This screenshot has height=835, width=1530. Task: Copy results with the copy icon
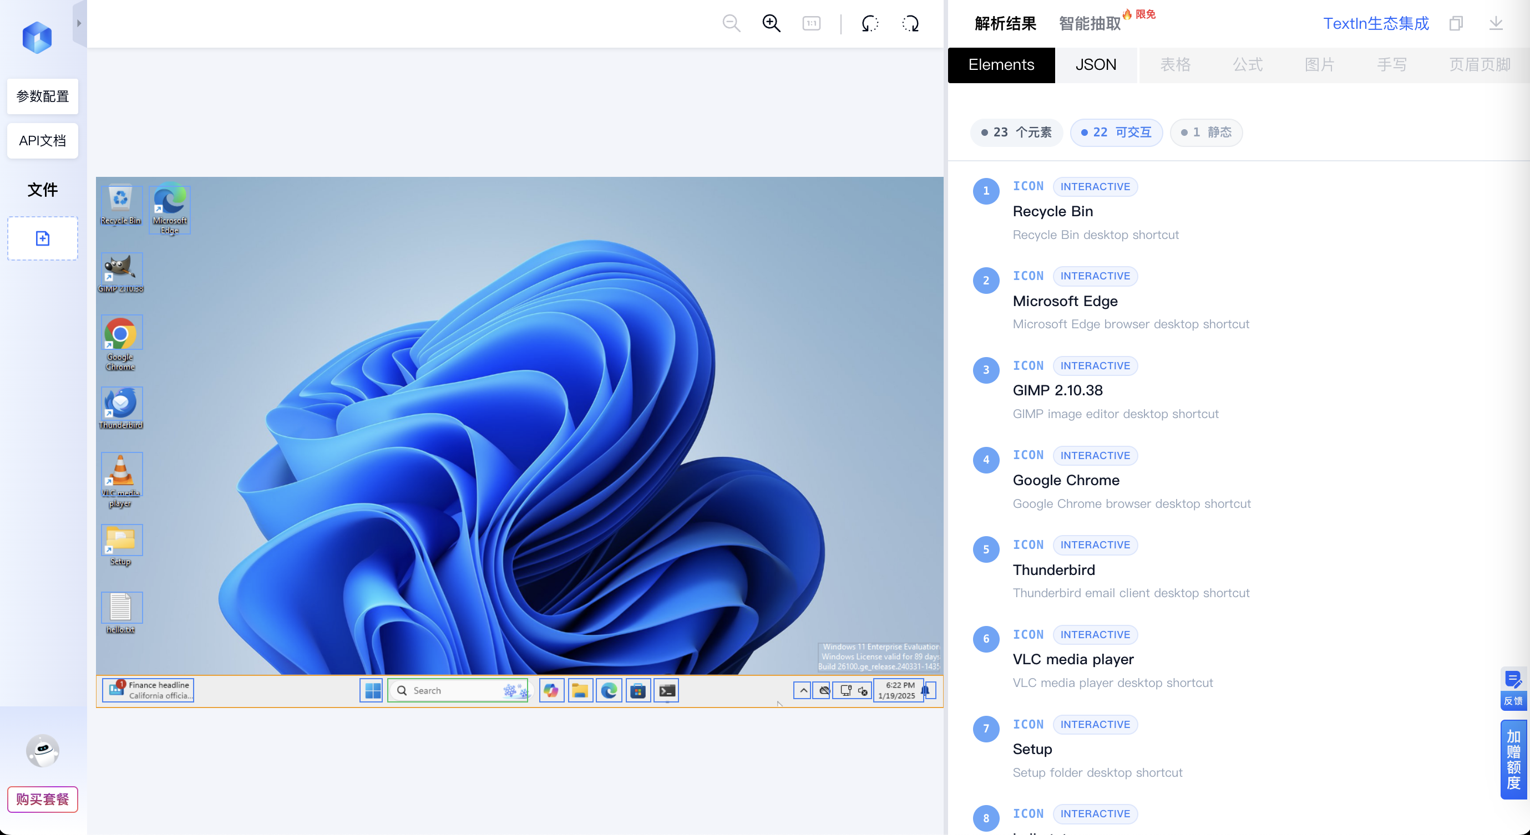click(1456, 24)
